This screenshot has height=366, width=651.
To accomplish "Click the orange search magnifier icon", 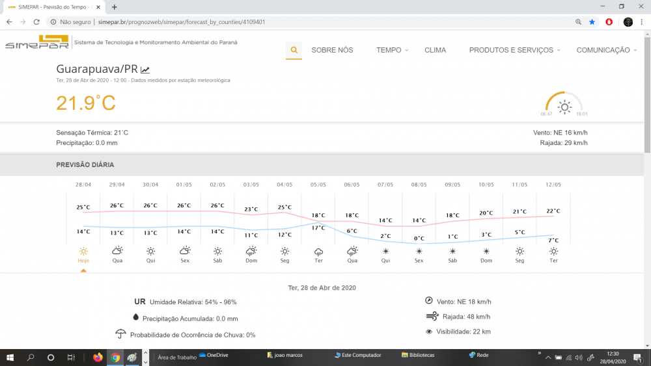I will (294, 50).
